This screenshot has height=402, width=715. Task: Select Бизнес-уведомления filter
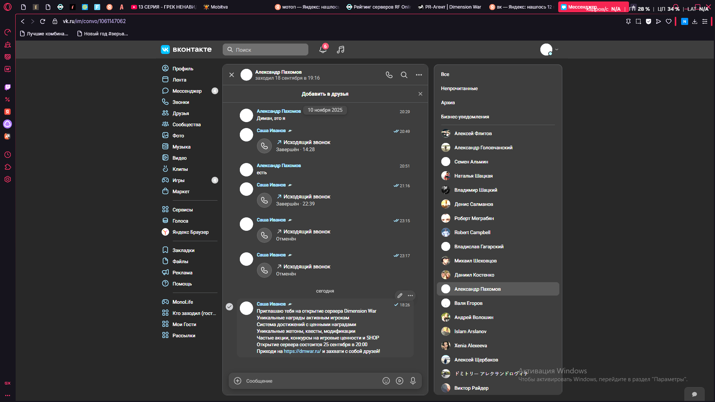(x=465, y=117)
